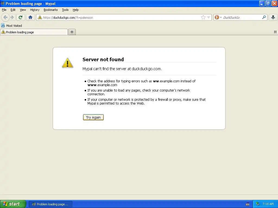Close the Mypal browser window
The image size is (278, 208).
(x=274, y=3)
